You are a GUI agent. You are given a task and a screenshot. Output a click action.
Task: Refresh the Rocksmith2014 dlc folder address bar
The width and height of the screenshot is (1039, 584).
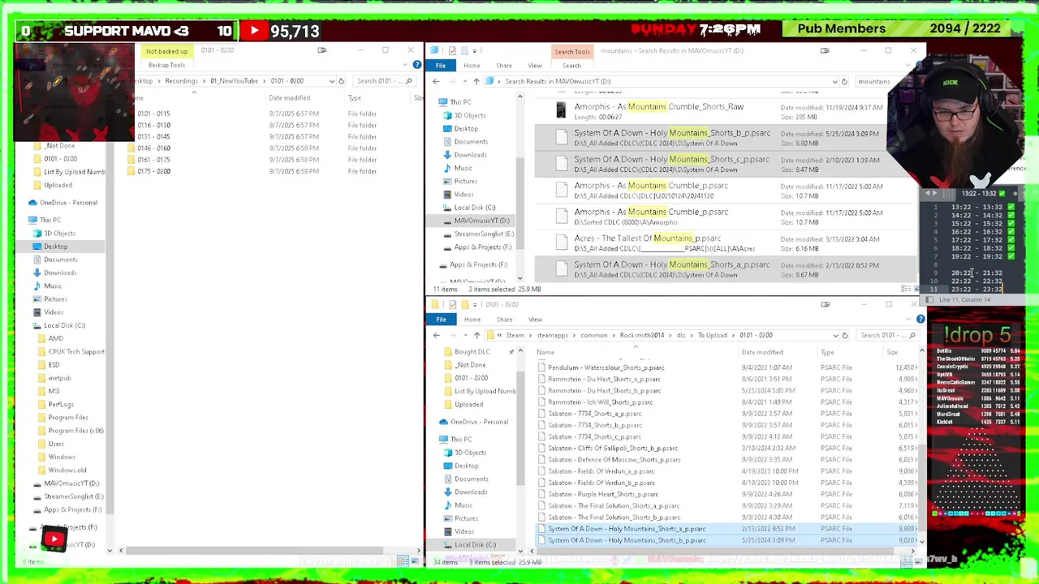click(x=845, y=335)
